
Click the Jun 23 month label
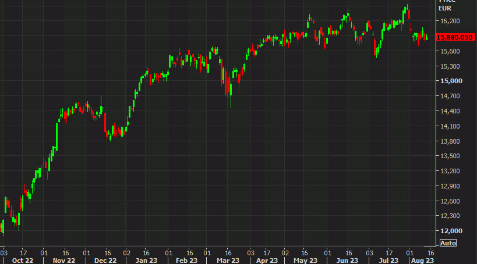click(347, 261)
